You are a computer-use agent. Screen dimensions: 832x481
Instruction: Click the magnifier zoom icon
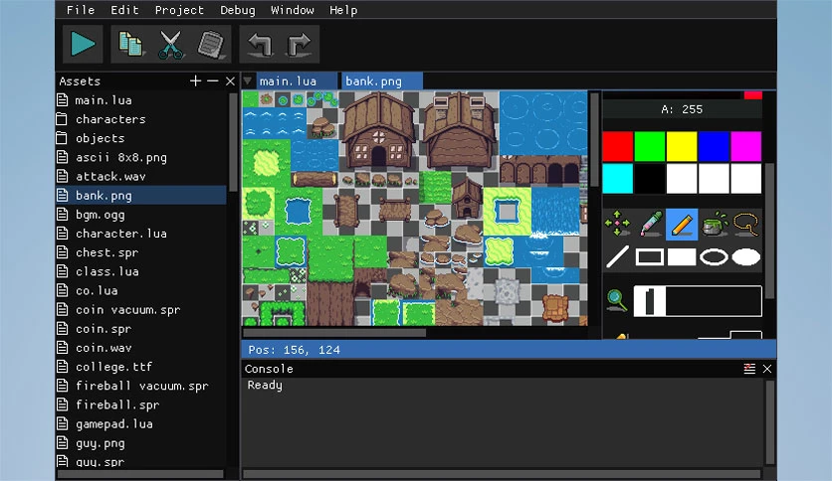pyautogui.click(x=617, y=300)
